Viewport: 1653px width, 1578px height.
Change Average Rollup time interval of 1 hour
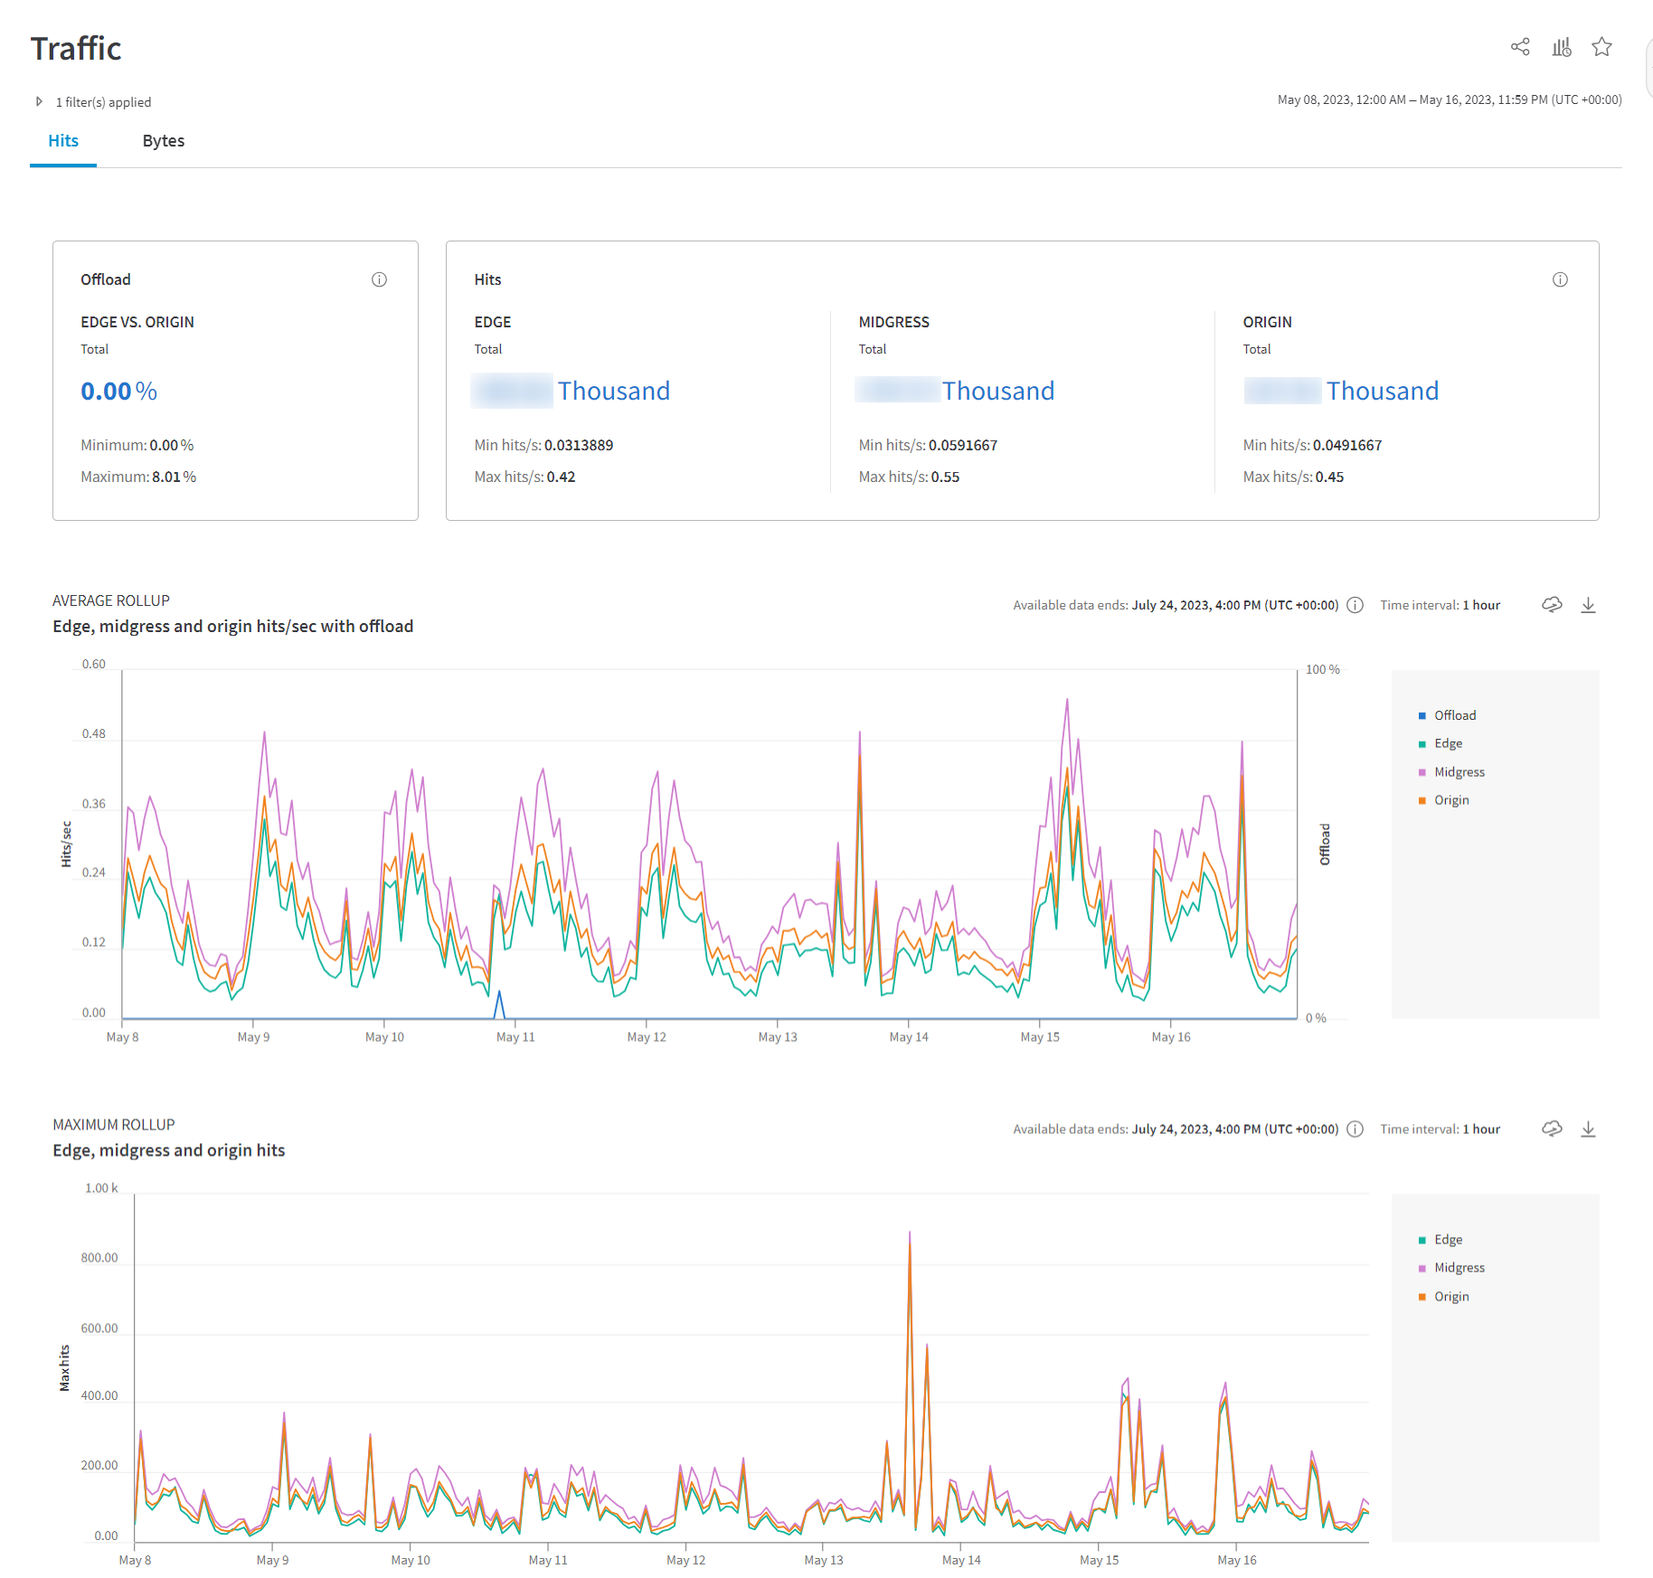click(1480, 605)
